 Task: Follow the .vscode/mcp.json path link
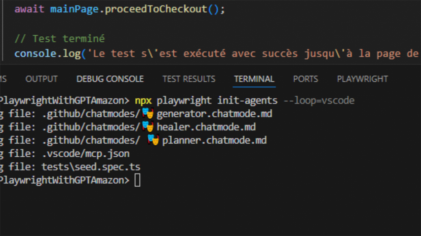pyautogui.click(x=86, y=153)
